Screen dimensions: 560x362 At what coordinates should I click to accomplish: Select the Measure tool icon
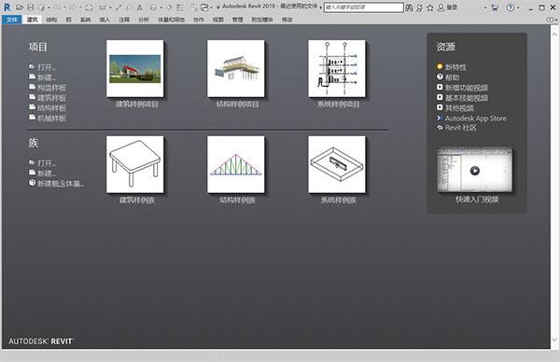click(103, 7)
